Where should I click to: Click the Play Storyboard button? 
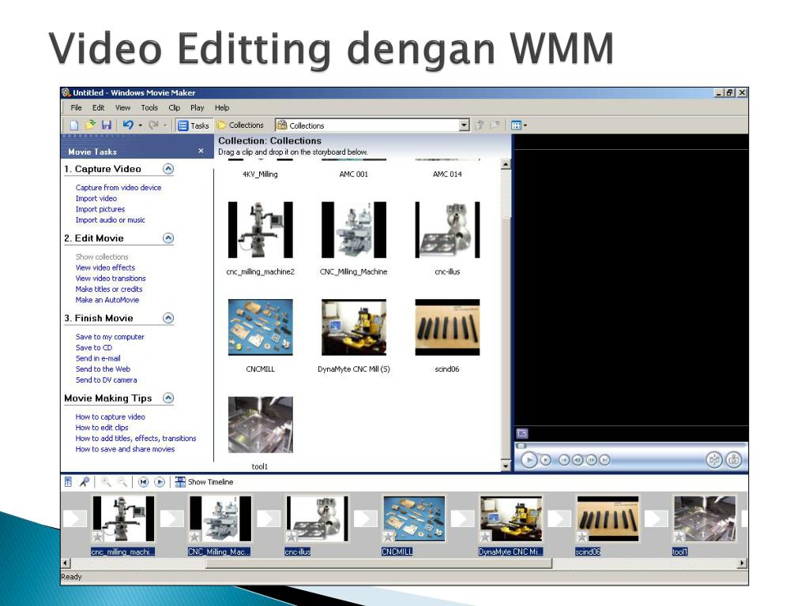(x=160, y=482)
